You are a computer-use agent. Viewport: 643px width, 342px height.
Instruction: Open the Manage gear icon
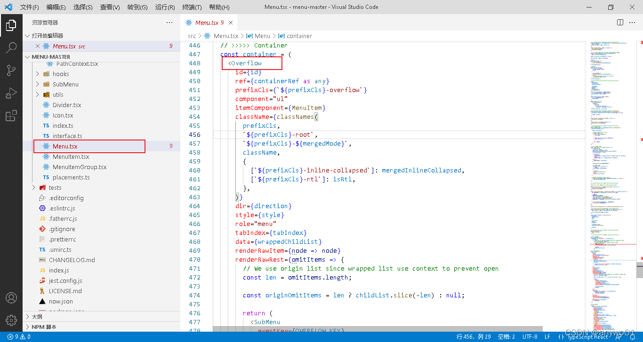click(11, 320)
